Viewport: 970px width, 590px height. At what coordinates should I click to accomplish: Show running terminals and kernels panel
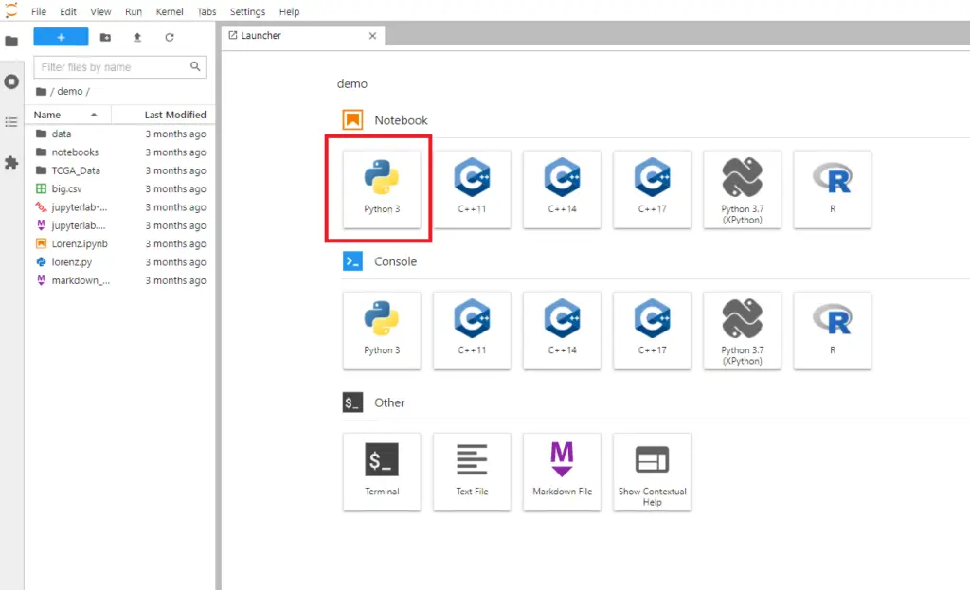(11, 81)
